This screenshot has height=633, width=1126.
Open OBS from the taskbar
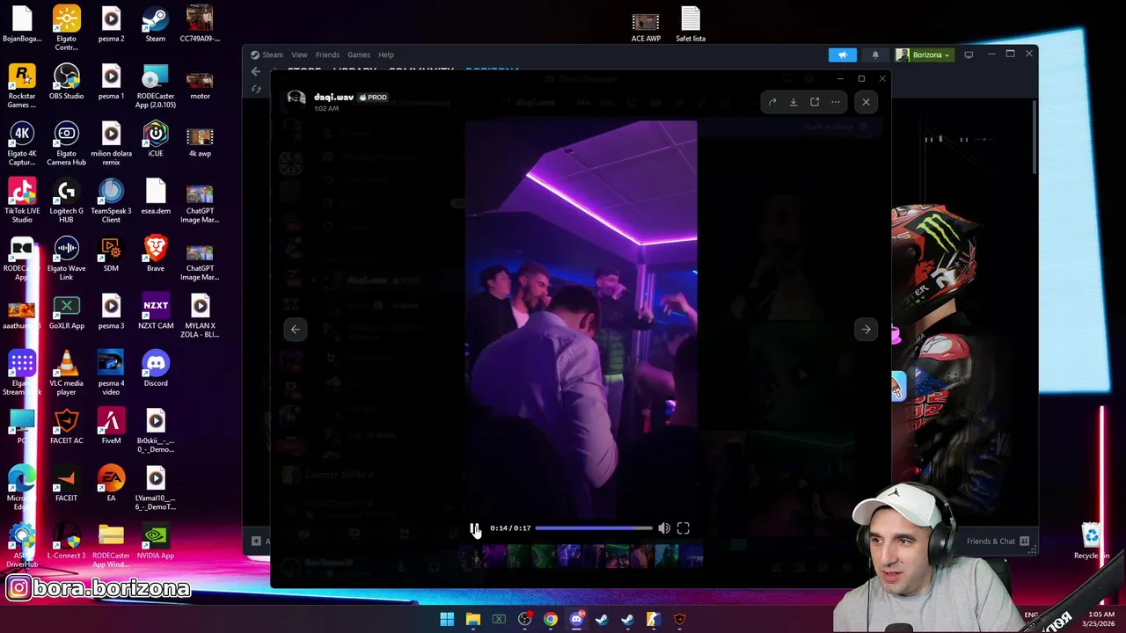[524, 619]
